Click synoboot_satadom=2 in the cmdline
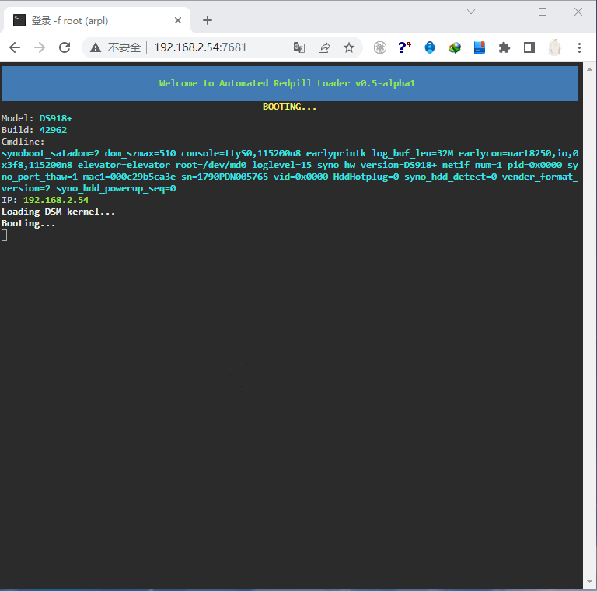This screenshot has width=597, height=591. point(51,153)
